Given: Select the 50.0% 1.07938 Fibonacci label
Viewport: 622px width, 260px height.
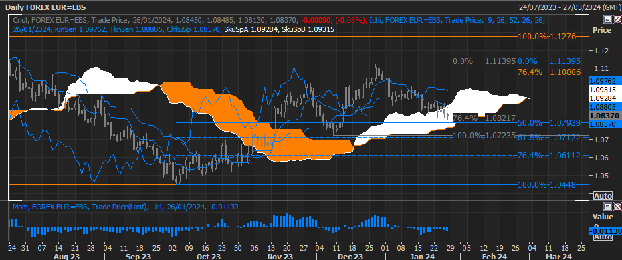Looking at the screenshot, I should (x=549, y=123).
